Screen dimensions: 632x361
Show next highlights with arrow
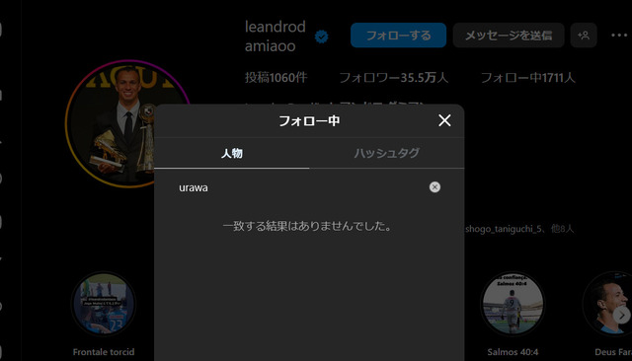(x=621, y=315)
